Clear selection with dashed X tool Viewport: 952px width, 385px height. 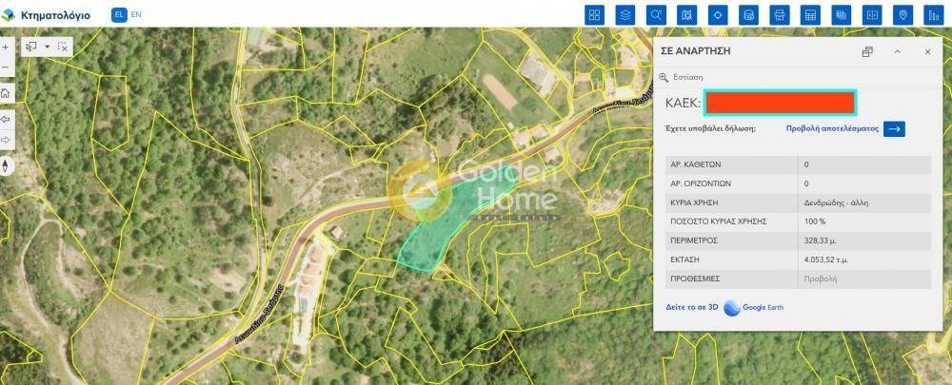[x=63, y=46]
